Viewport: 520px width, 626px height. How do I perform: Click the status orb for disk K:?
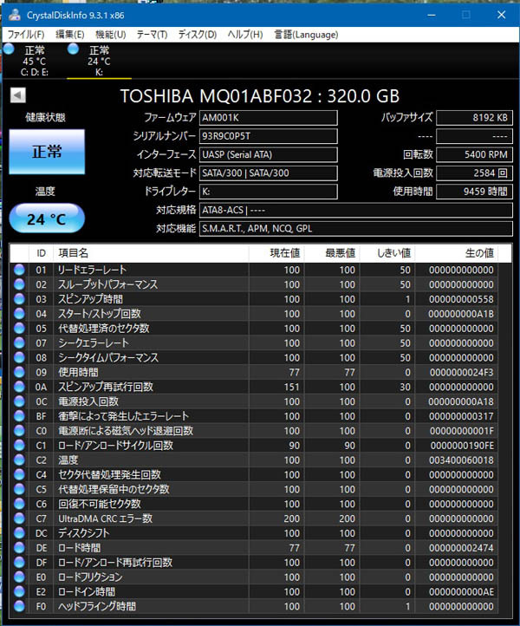point(73,49)
